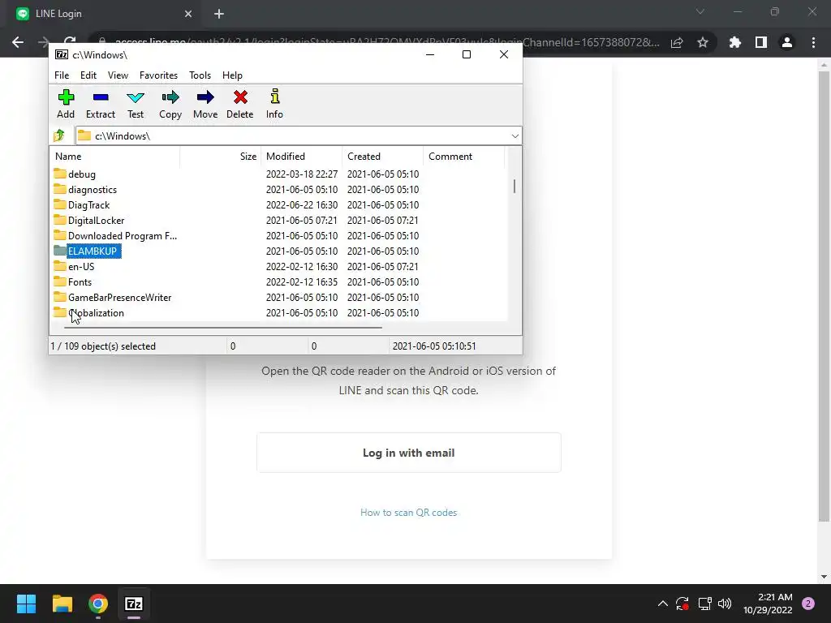Viewport: 831px width, 623px height.
Task: Open the How to scan QR codes link
Action: (409, 513)
